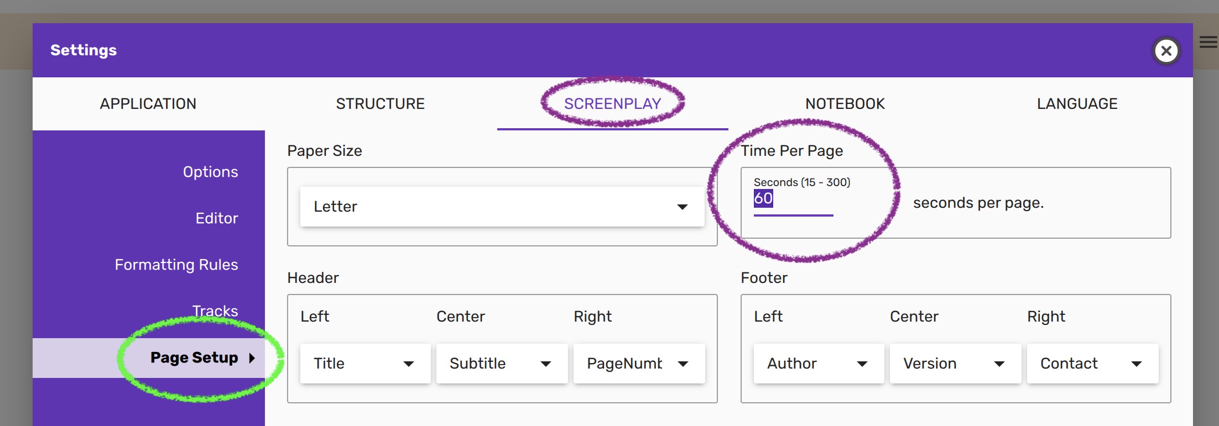Click the seconds per page input field
This screenshot has height=426, width=1219.
(x=793, y=199)
